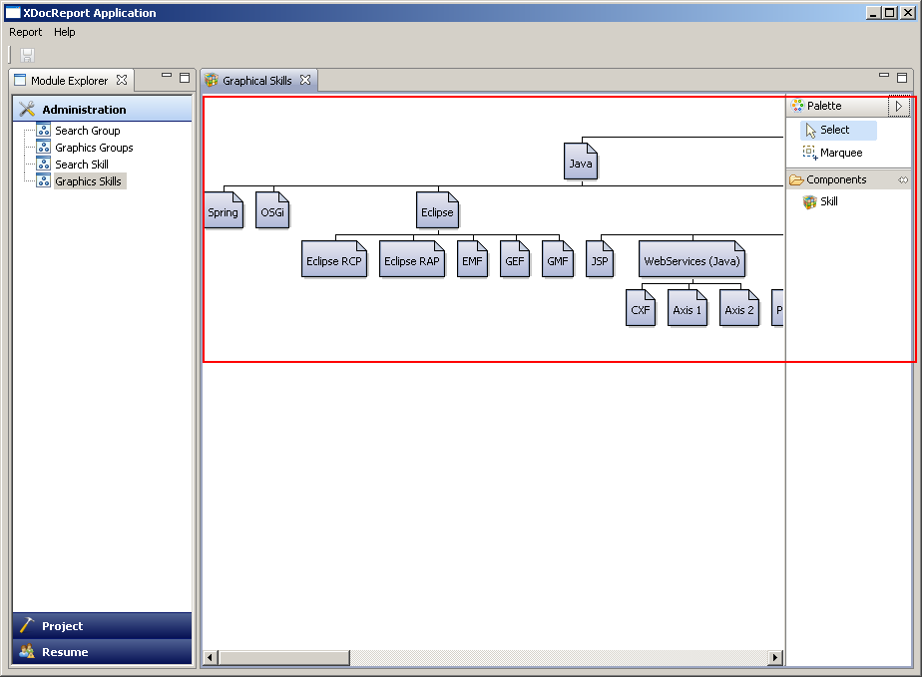This screenshot has height=677, width=922.
Task: Maximize the Module Explorer view
Action: point(185,78)
